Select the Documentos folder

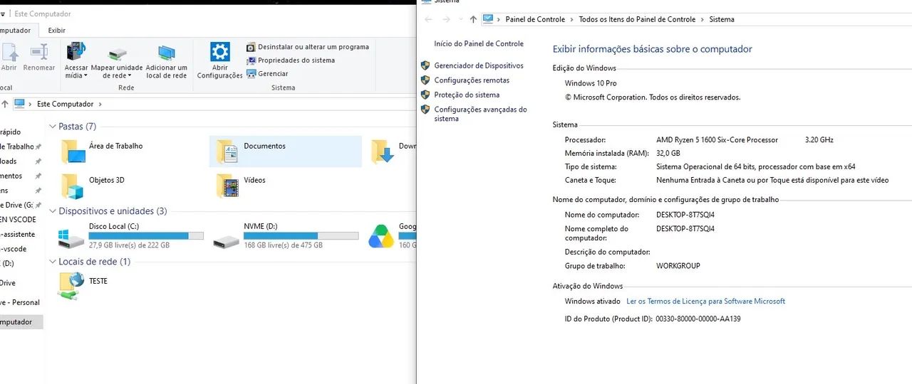(285, 151)
